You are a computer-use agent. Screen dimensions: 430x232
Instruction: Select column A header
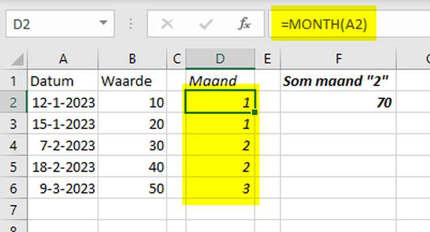(63, 58)
